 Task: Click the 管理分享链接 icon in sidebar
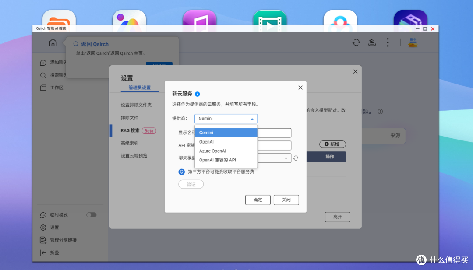[43, 240]
